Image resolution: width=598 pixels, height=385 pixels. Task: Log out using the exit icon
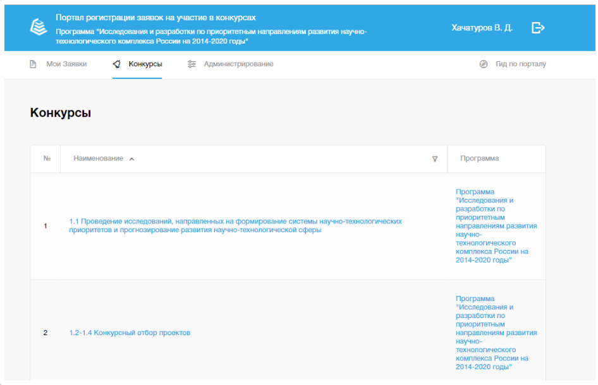pyautogui.click(x=538, y=27)
